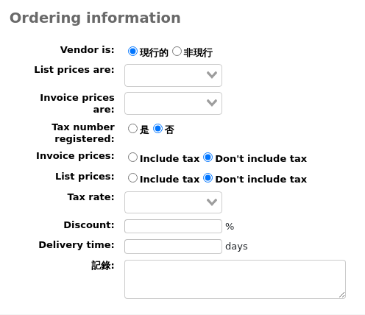
Task: Select the 非現行 vendor radio button
Action: pyautogui.click(x=177, y=52)
